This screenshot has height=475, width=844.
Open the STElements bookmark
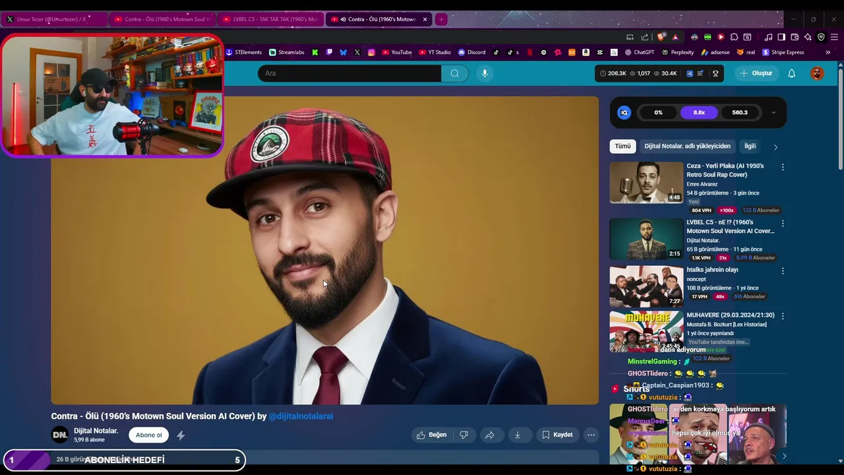click(x=244, y=52)
